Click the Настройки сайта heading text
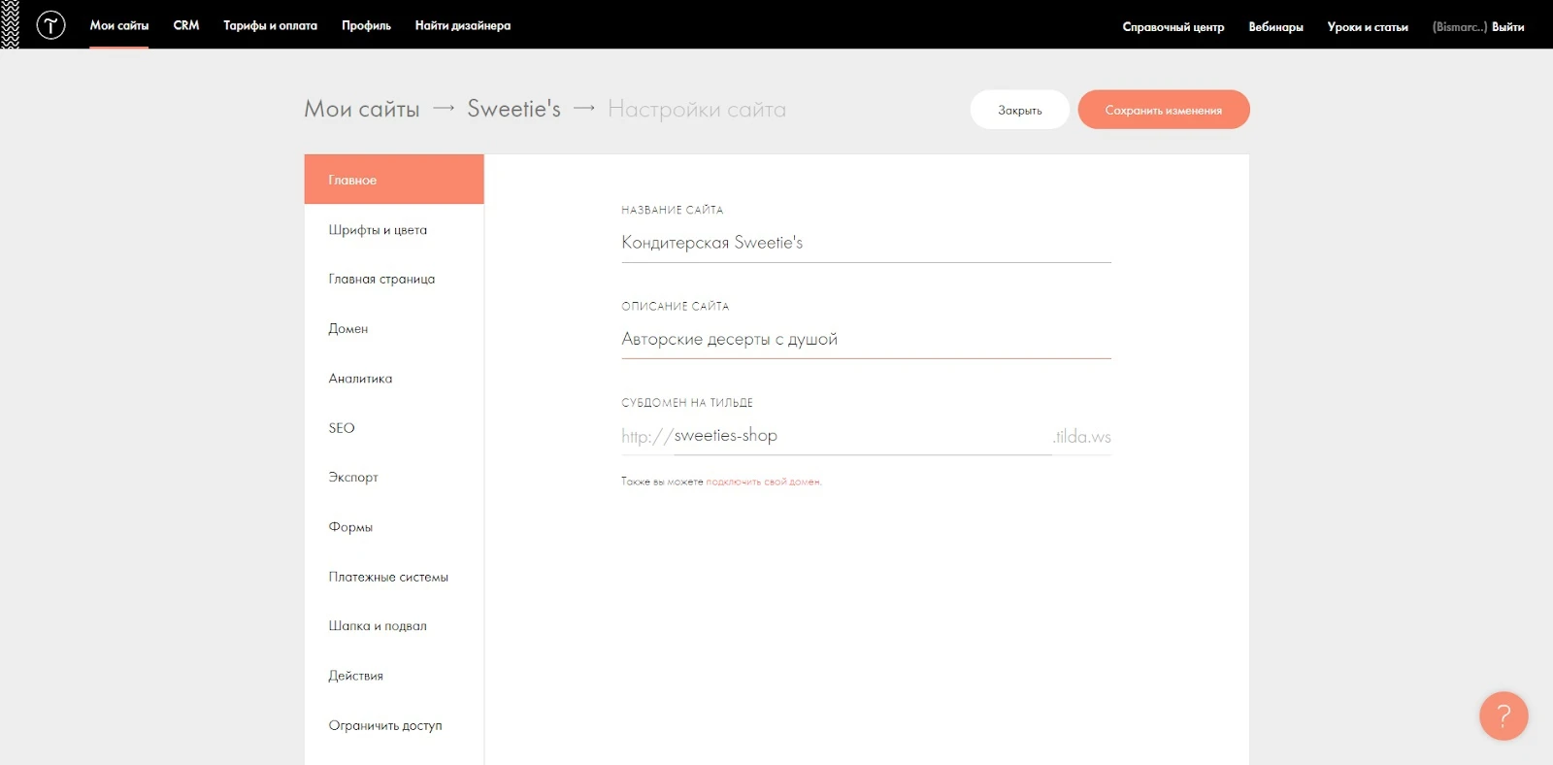 [x=697, y=109]
